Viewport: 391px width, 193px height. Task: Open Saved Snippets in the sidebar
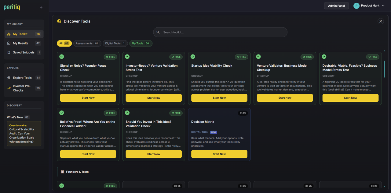24,52
